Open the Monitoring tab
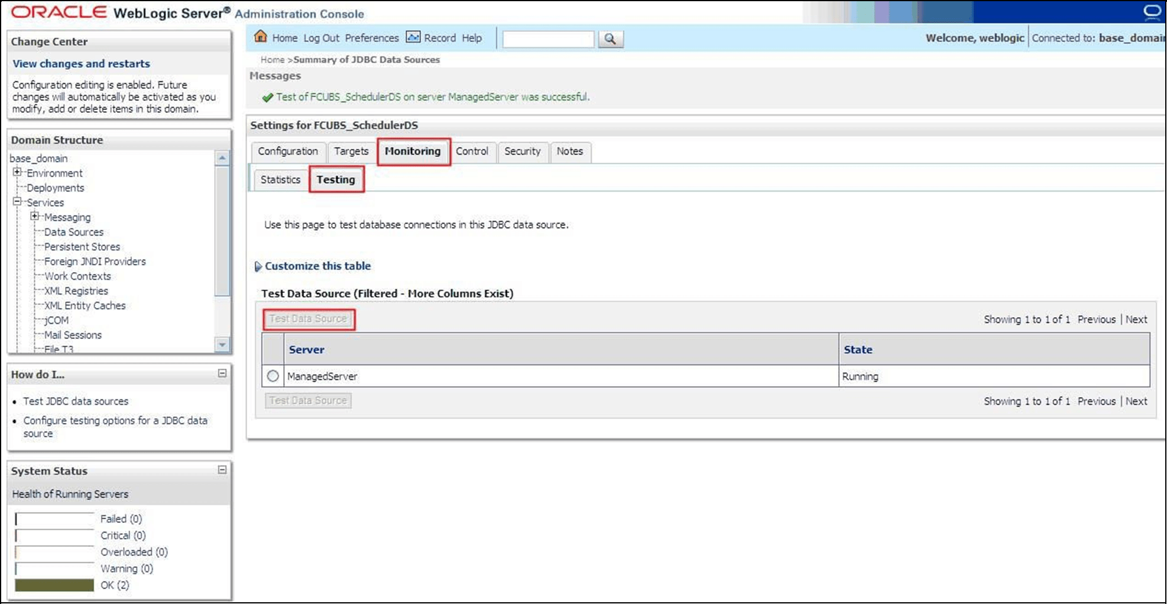 tap(413, 151)
